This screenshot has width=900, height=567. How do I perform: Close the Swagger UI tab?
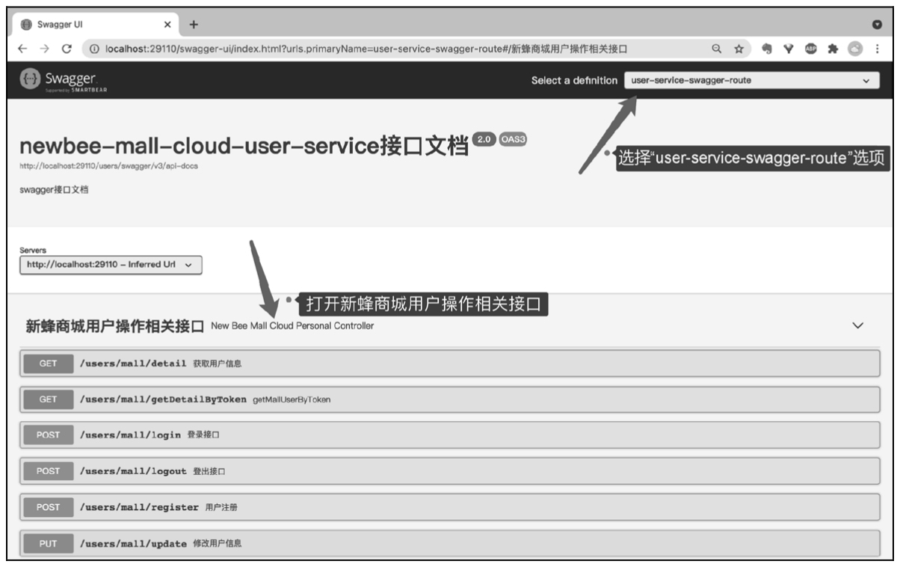[x=167, y=25]
